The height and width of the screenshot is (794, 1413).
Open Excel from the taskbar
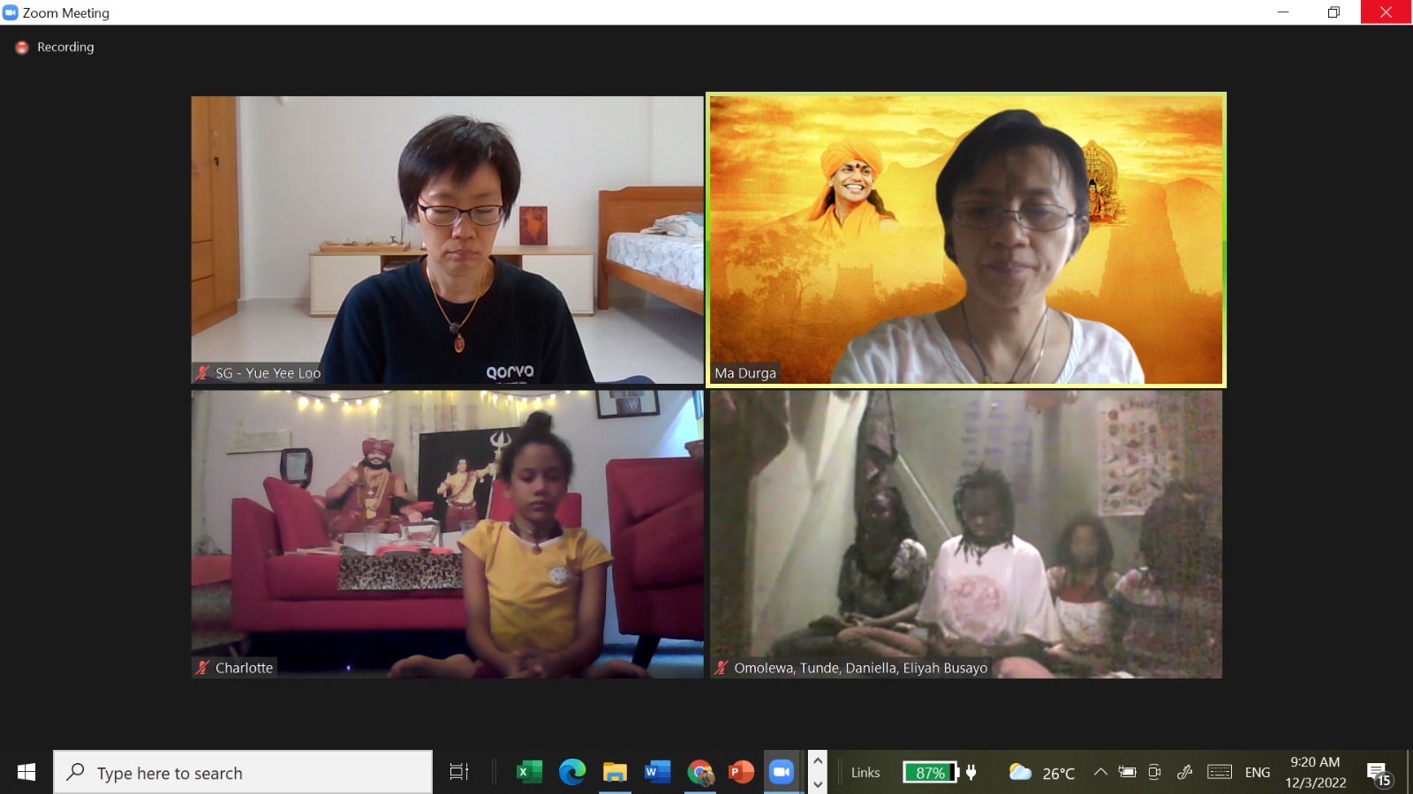(529, 772)
